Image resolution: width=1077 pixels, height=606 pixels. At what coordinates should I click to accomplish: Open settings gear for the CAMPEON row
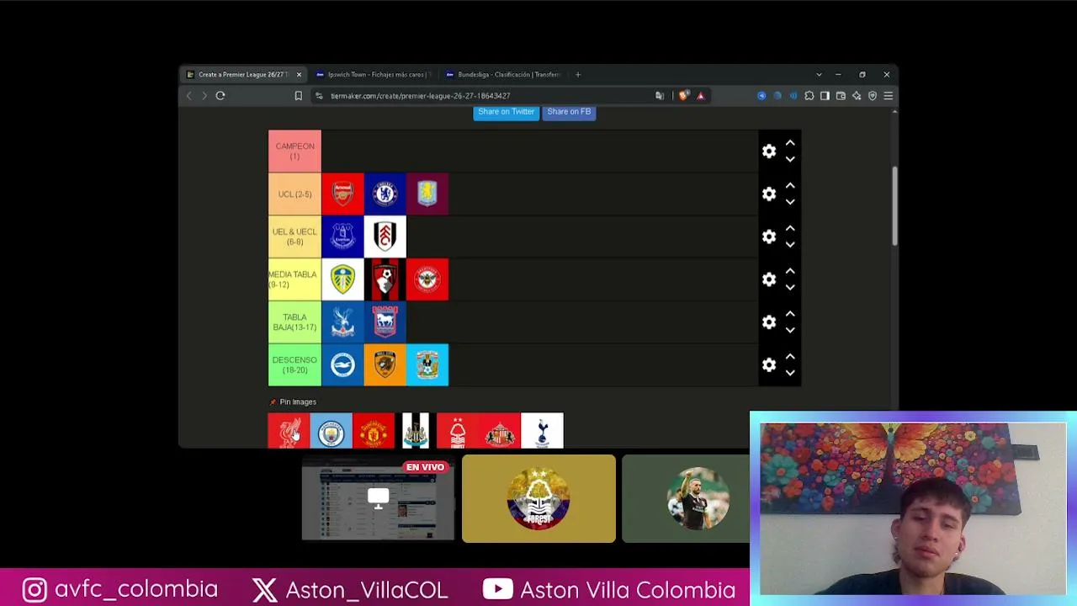(769, 151)
